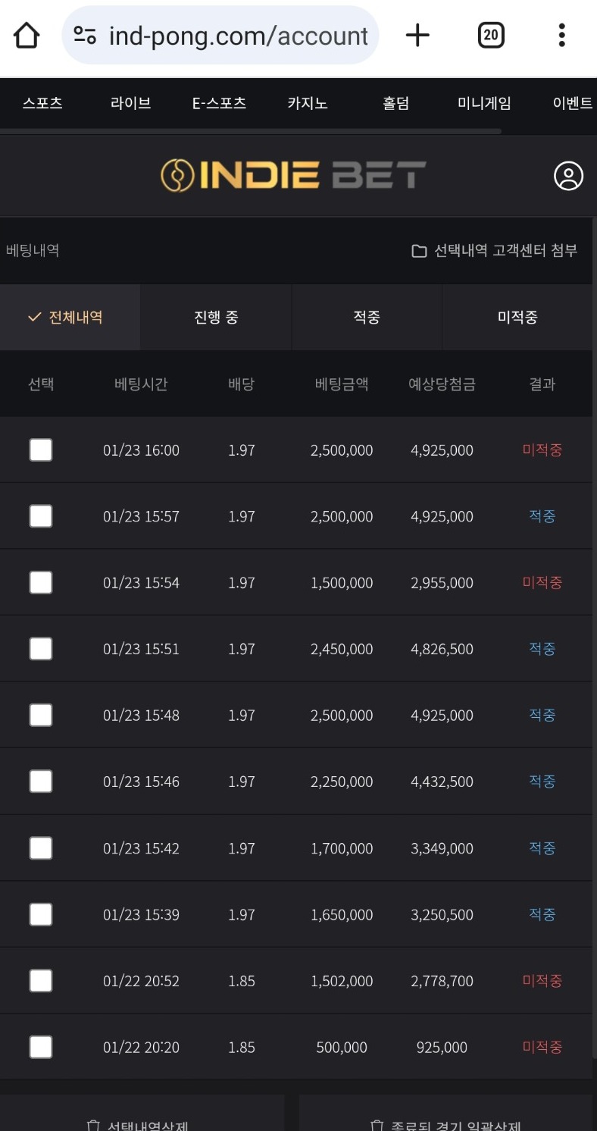Click the URL address bar

[x=238, y=35]
